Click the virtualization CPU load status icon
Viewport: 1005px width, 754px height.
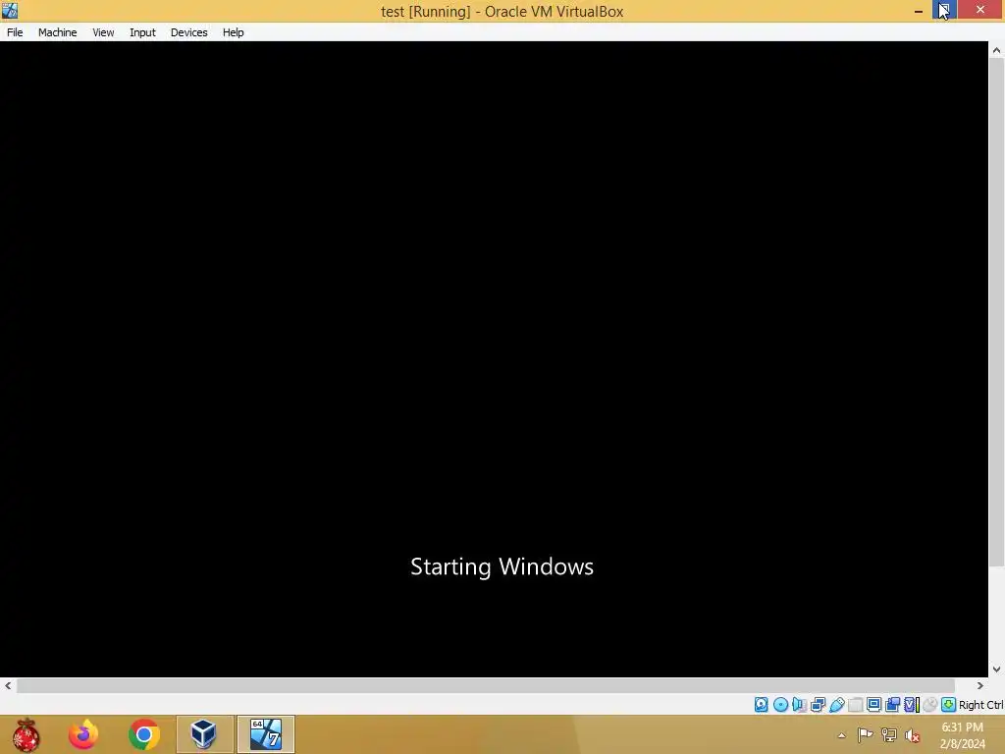pyautogui.click(x=912, y=705)
